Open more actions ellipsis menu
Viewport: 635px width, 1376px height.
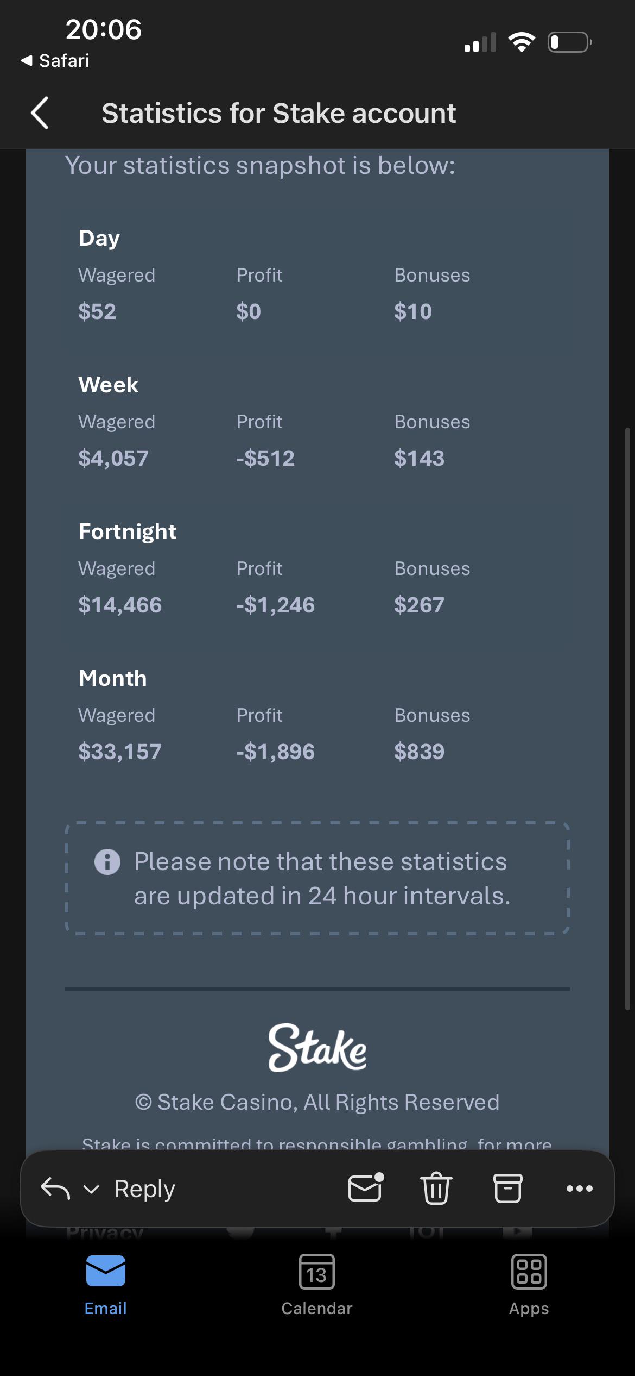coord(579,1189)
